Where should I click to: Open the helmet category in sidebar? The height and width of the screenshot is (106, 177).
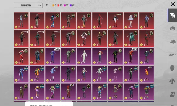click(172, 28)
